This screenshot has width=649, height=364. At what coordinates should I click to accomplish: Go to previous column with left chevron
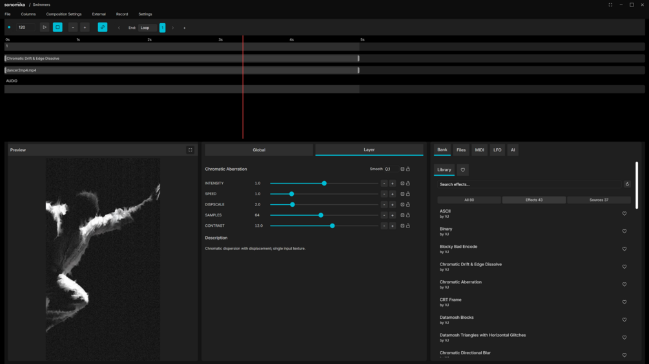click(119, 28)
